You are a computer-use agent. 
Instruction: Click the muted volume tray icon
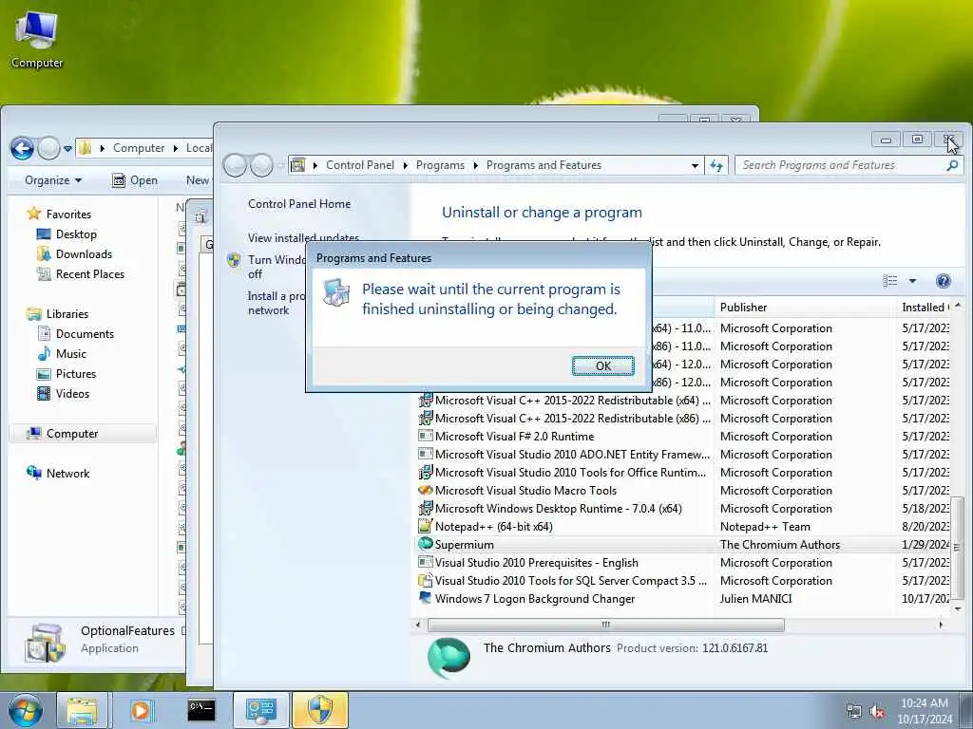pyautogui.click(x=877, y=712)
